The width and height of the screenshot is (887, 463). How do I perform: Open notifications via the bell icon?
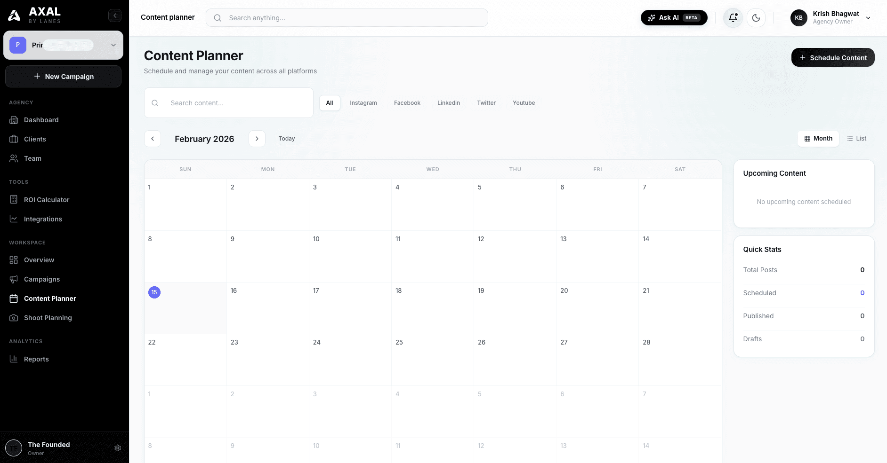[x=733, y=17]
